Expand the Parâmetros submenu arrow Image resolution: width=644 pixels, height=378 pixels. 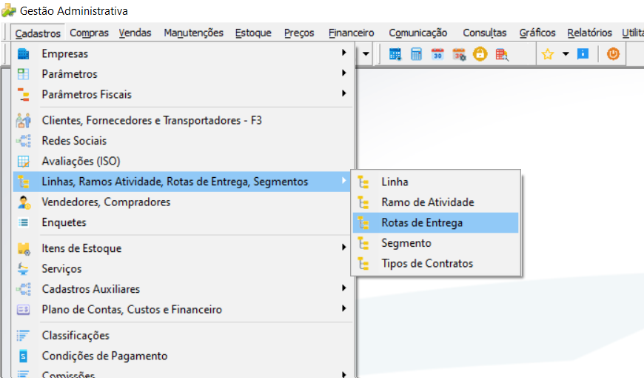tap(343, 73)
